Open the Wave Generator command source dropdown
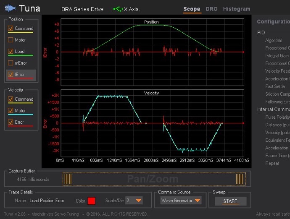The height and width of the screenshot is (219, 290). (181, 201)
